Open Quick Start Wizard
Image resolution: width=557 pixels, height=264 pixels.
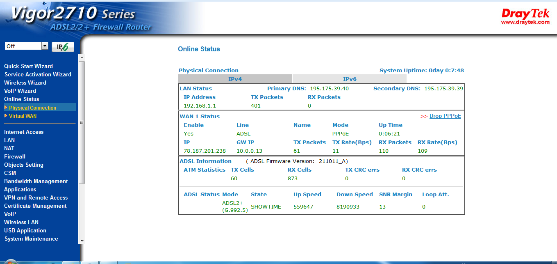coord(28,66)
